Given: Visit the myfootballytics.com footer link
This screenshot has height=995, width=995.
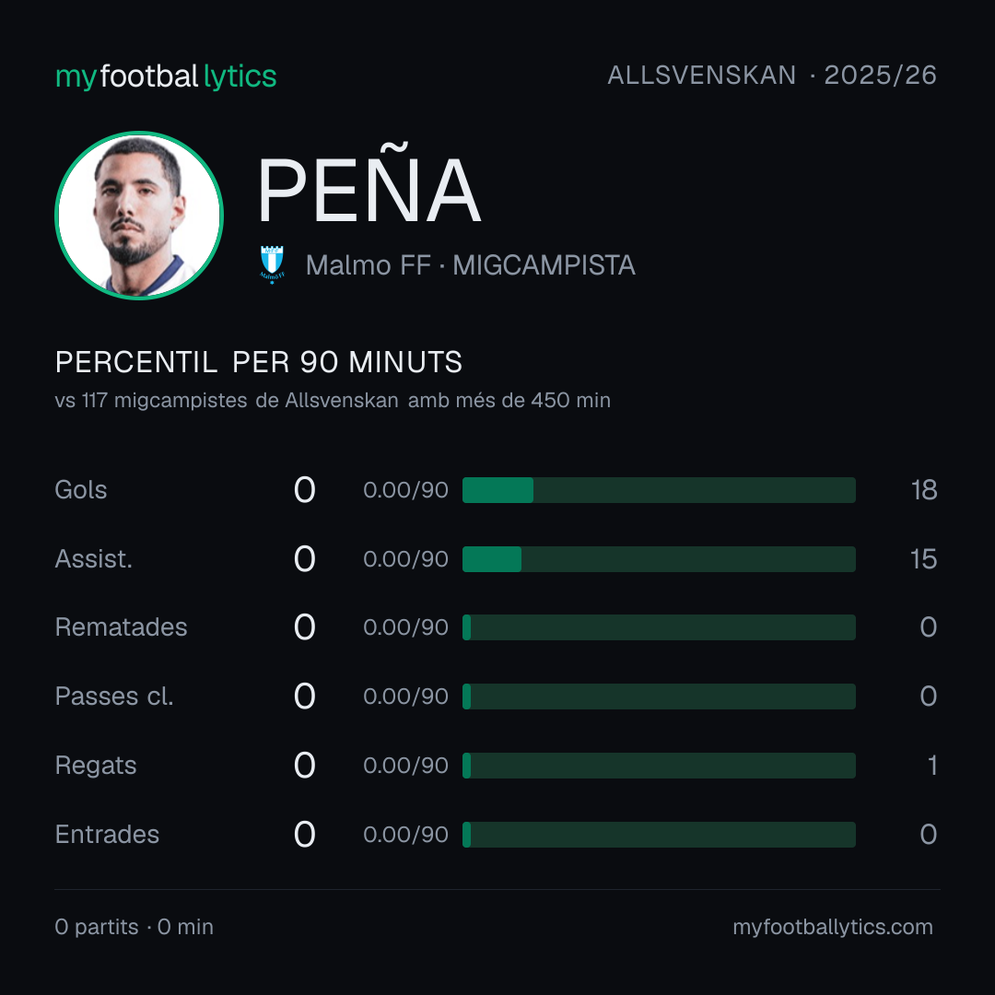Looking at the screenshot, I should click(833, 927).
